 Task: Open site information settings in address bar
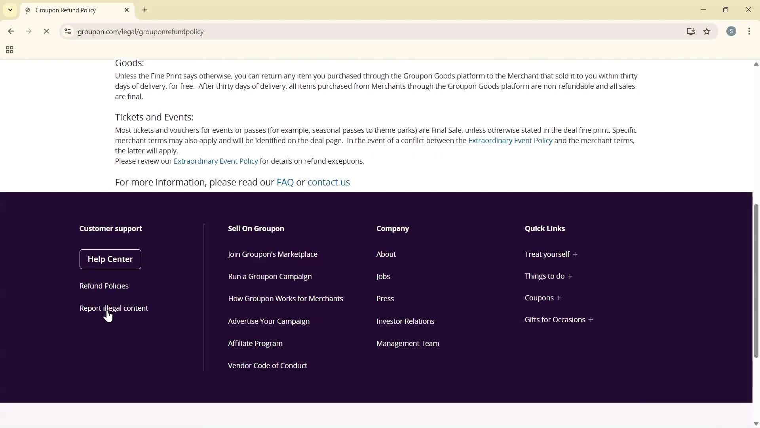[67, 32]
